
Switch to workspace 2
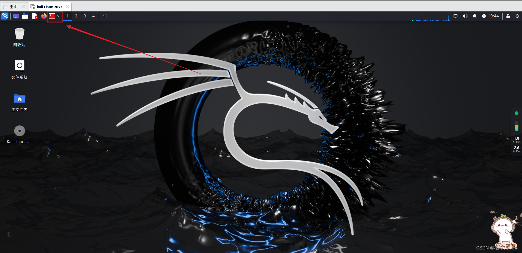tap(76, 16)
